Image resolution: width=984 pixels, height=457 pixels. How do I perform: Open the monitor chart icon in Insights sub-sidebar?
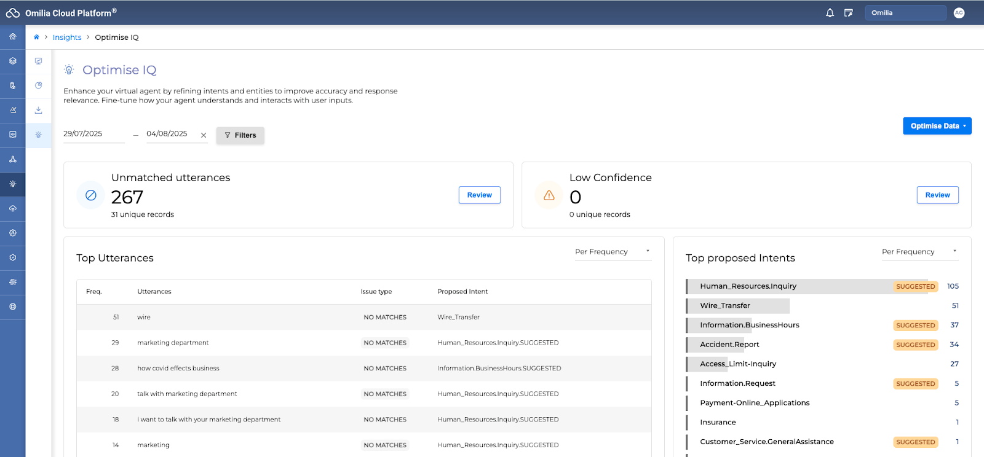point(38,61)
